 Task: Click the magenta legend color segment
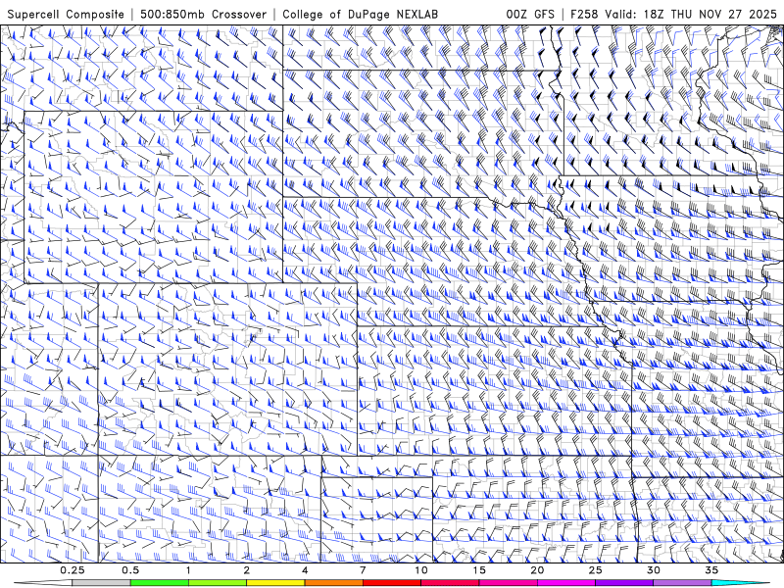point(565,583)
